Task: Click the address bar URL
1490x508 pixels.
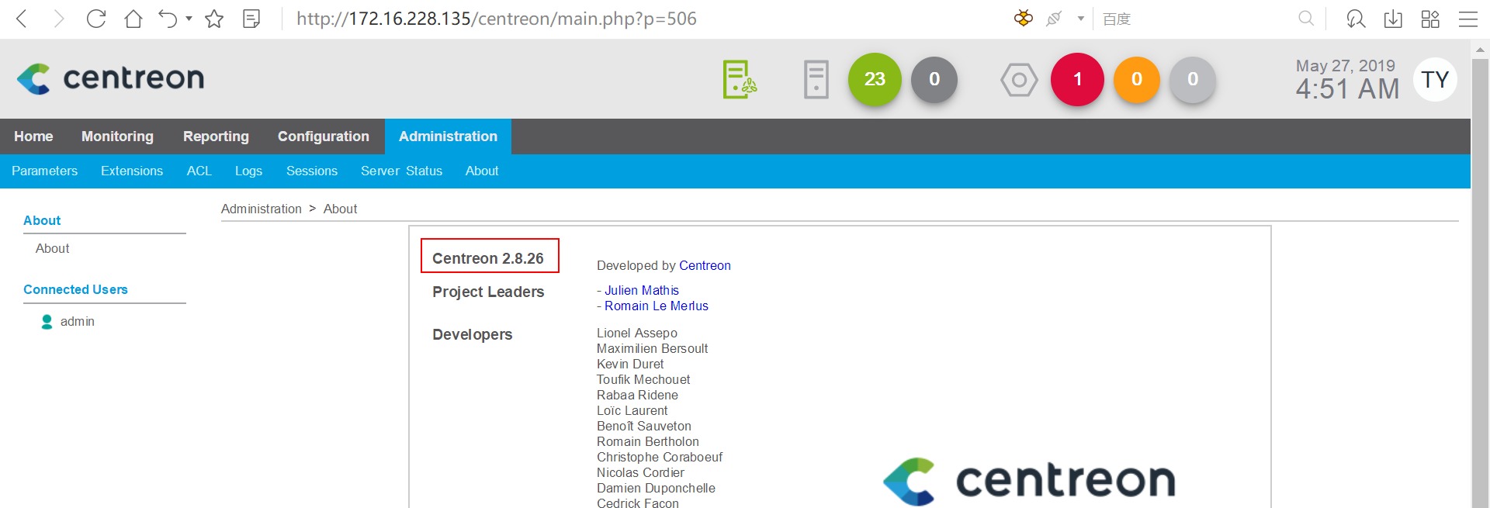Action: pyautogui.click(x=497, y=19)
